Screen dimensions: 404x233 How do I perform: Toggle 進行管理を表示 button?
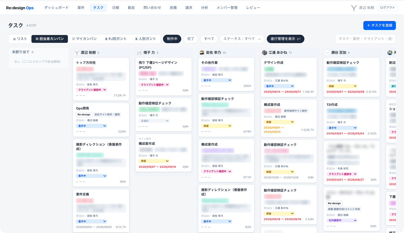tap(286, 39)
